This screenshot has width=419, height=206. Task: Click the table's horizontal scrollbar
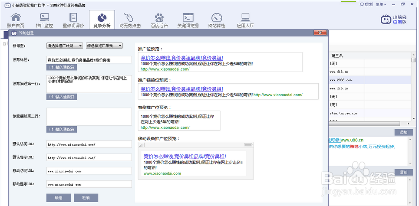364,124
